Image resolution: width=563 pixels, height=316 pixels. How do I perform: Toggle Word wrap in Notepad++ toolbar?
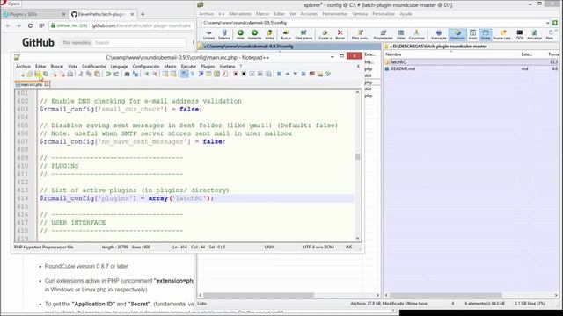click(184, 74)
